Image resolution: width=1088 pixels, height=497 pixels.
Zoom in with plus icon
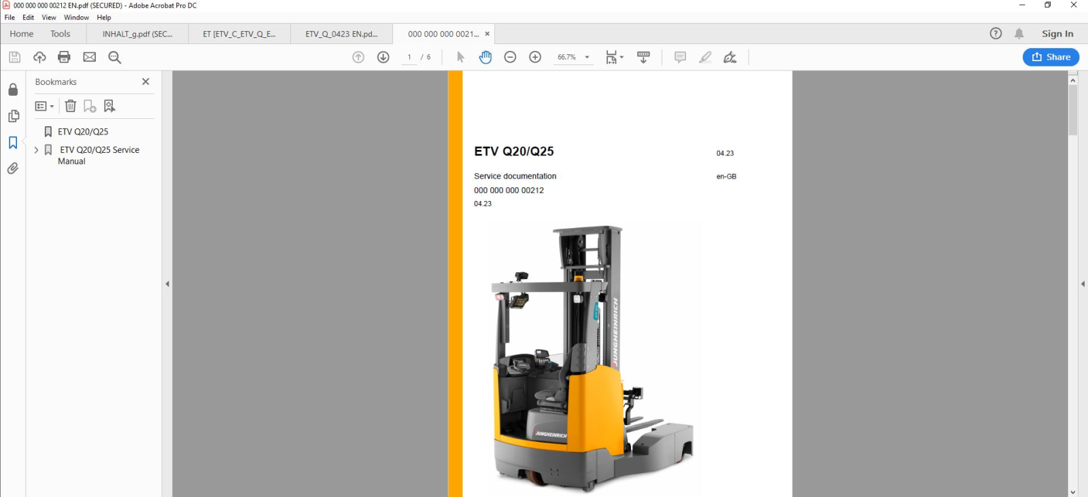tap(535, 57)
